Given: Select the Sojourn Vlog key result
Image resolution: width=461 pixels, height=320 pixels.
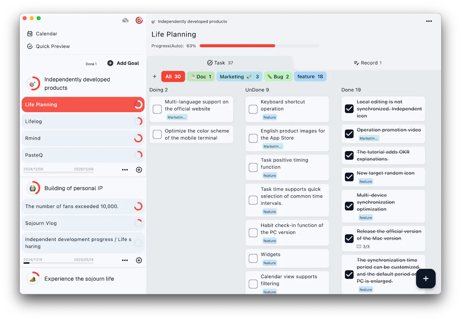Looking at the screenshot, I should pyautogui.click(x=83, y=223).
